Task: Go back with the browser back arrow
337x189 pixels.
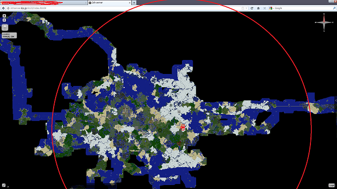Action: point(4,8)
